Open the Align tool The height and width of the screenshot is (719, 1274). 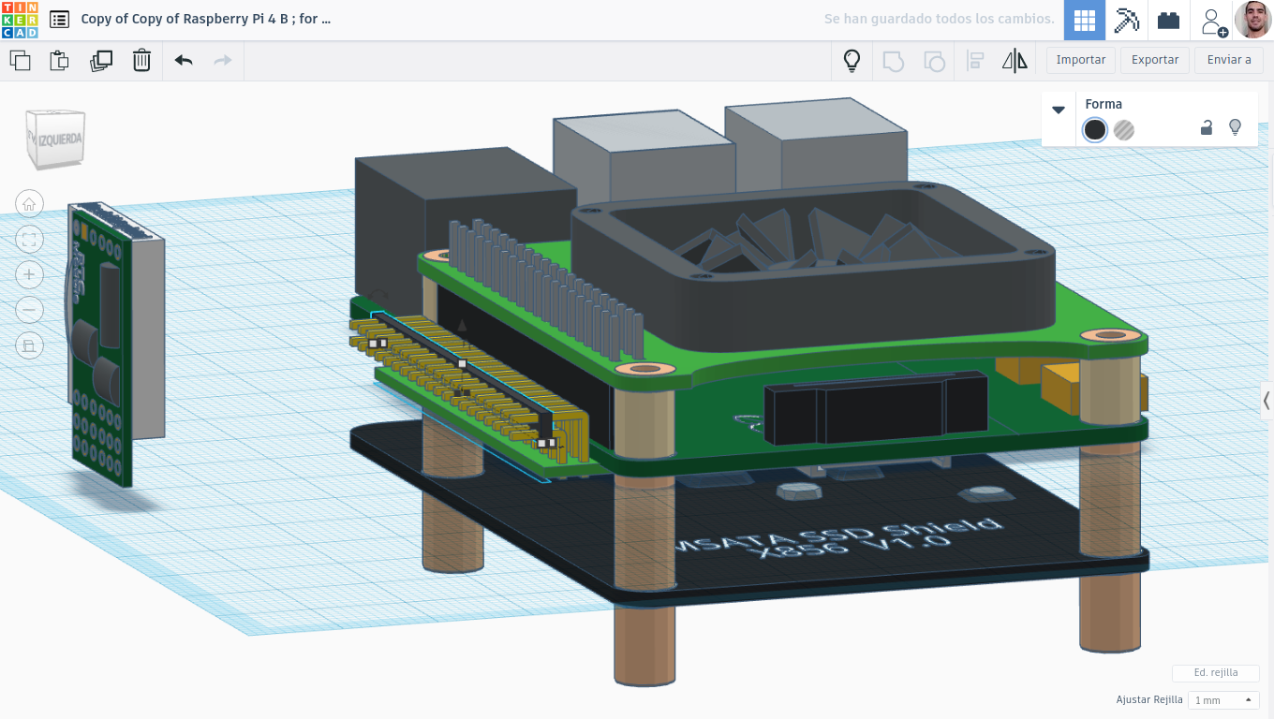point(975,61)
